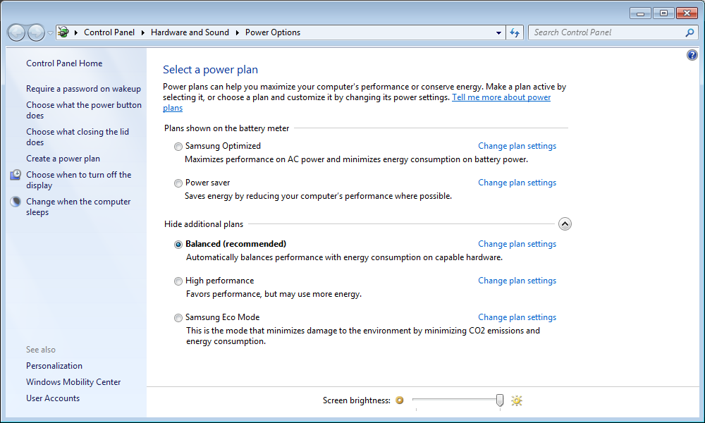705x423 pixels.
Task: Click the sleep moon icon in sidebar
Action: coord(16,202)
